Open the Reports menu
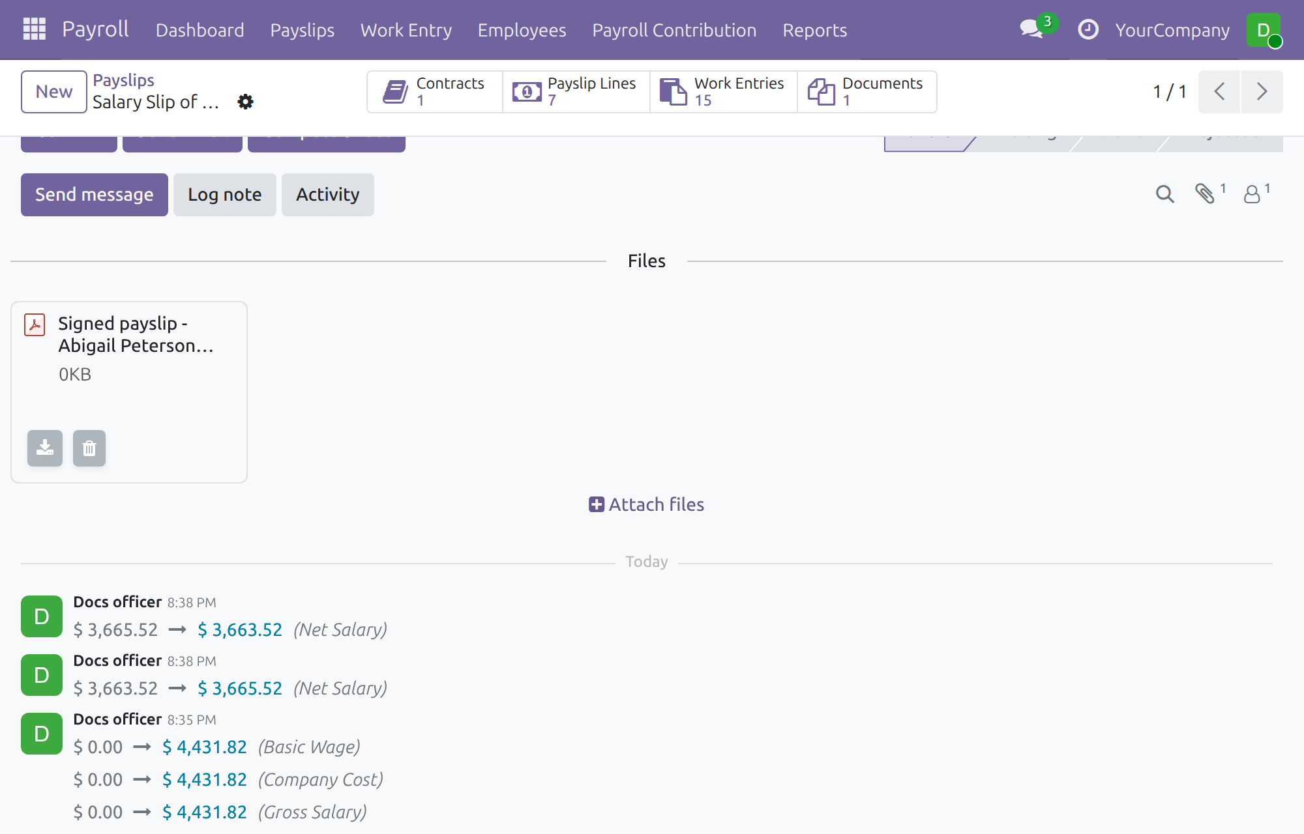1304x834 pixels. (x=815, y=30)
